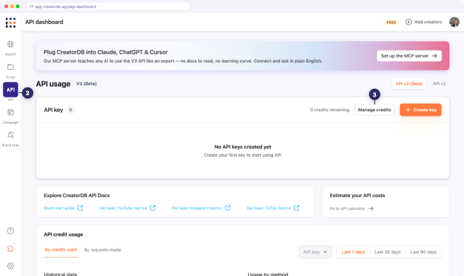Select the API sidebar icon
Screen dimensions: 464x276
coord(10,90)
